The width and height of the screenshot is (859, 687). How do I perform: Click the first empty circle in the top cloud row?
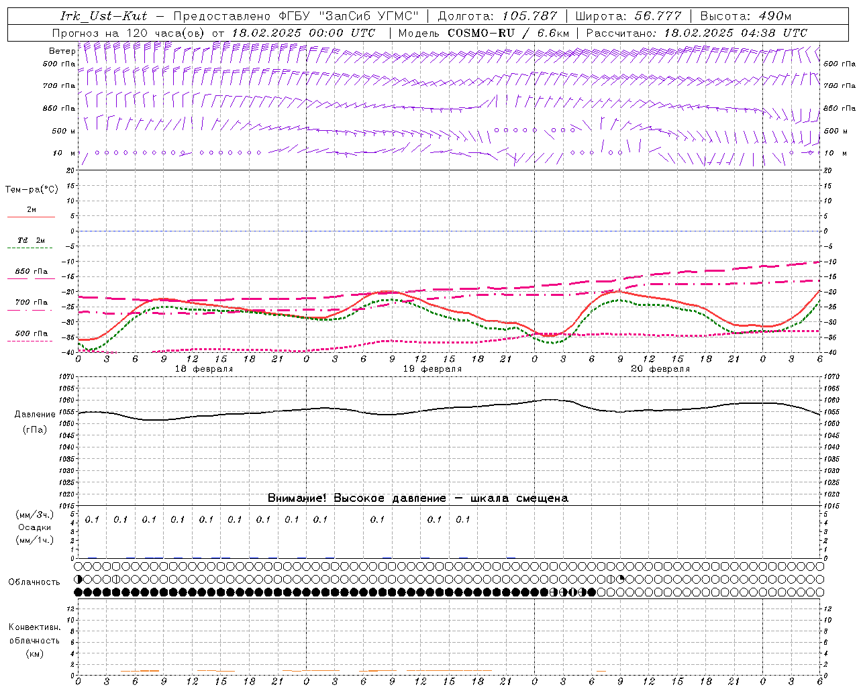click(79, 566)
